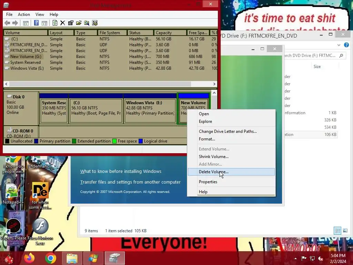Open Help via the blue question mark icon
The width and height of the screenshot is (353, 265).
point(36,23)
